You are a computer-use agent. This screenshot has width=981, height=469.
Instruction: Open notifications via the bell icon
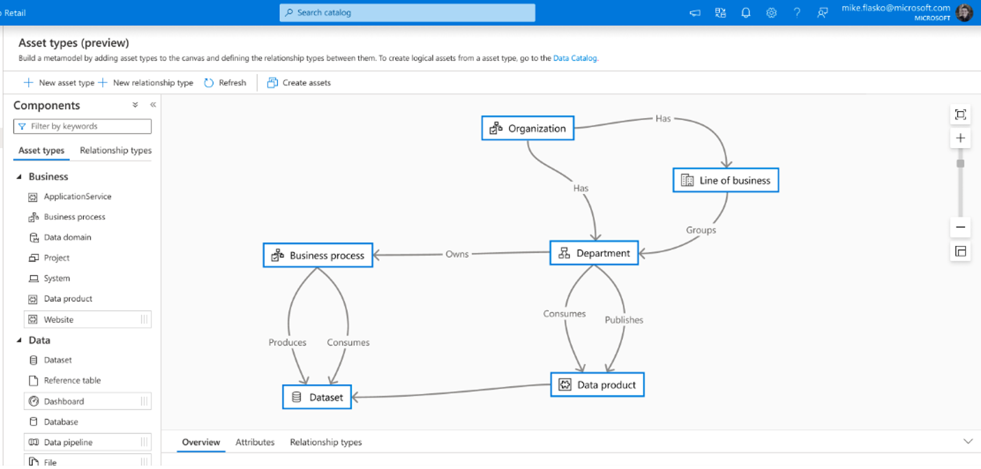(746, 12)
